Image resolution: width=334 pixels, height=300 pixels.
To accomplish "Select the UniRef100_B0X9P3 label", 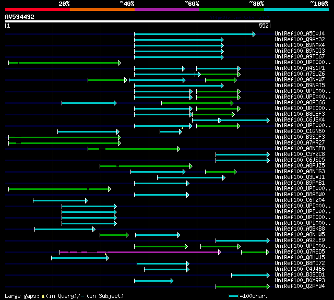I will pos(300,281).
